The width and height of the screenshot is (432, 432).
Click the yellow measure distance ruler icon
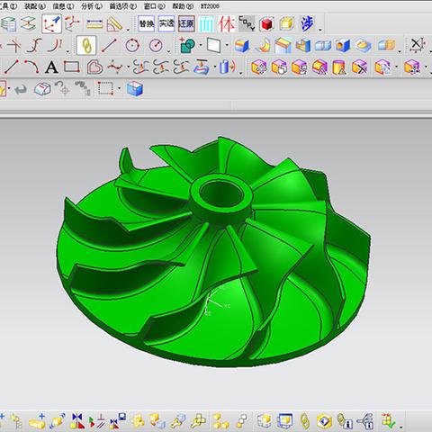coord(94,24)
